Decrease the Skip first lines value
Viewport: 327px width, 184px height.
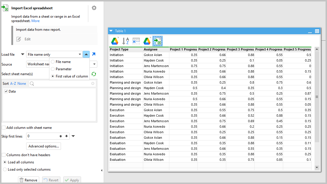[x=67, y=136]
